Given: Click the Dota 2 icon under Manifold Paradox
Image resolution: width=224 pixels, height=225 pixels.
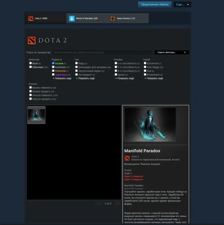Looking at the screenshot, I should tap(127, 158).
